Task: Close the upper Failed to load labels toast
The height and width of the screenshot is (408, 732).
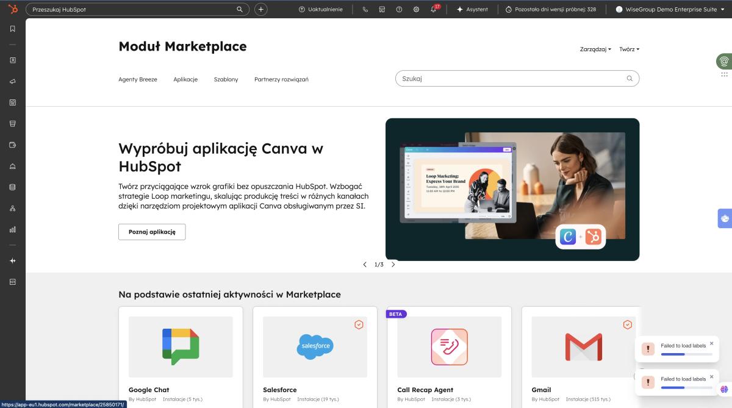Action: tap(711, 343)
